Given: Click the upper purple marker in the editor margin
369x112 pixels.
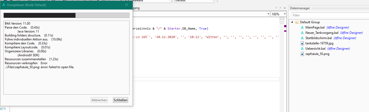Looking at the screenshot, I should click(x=285, y=26).
